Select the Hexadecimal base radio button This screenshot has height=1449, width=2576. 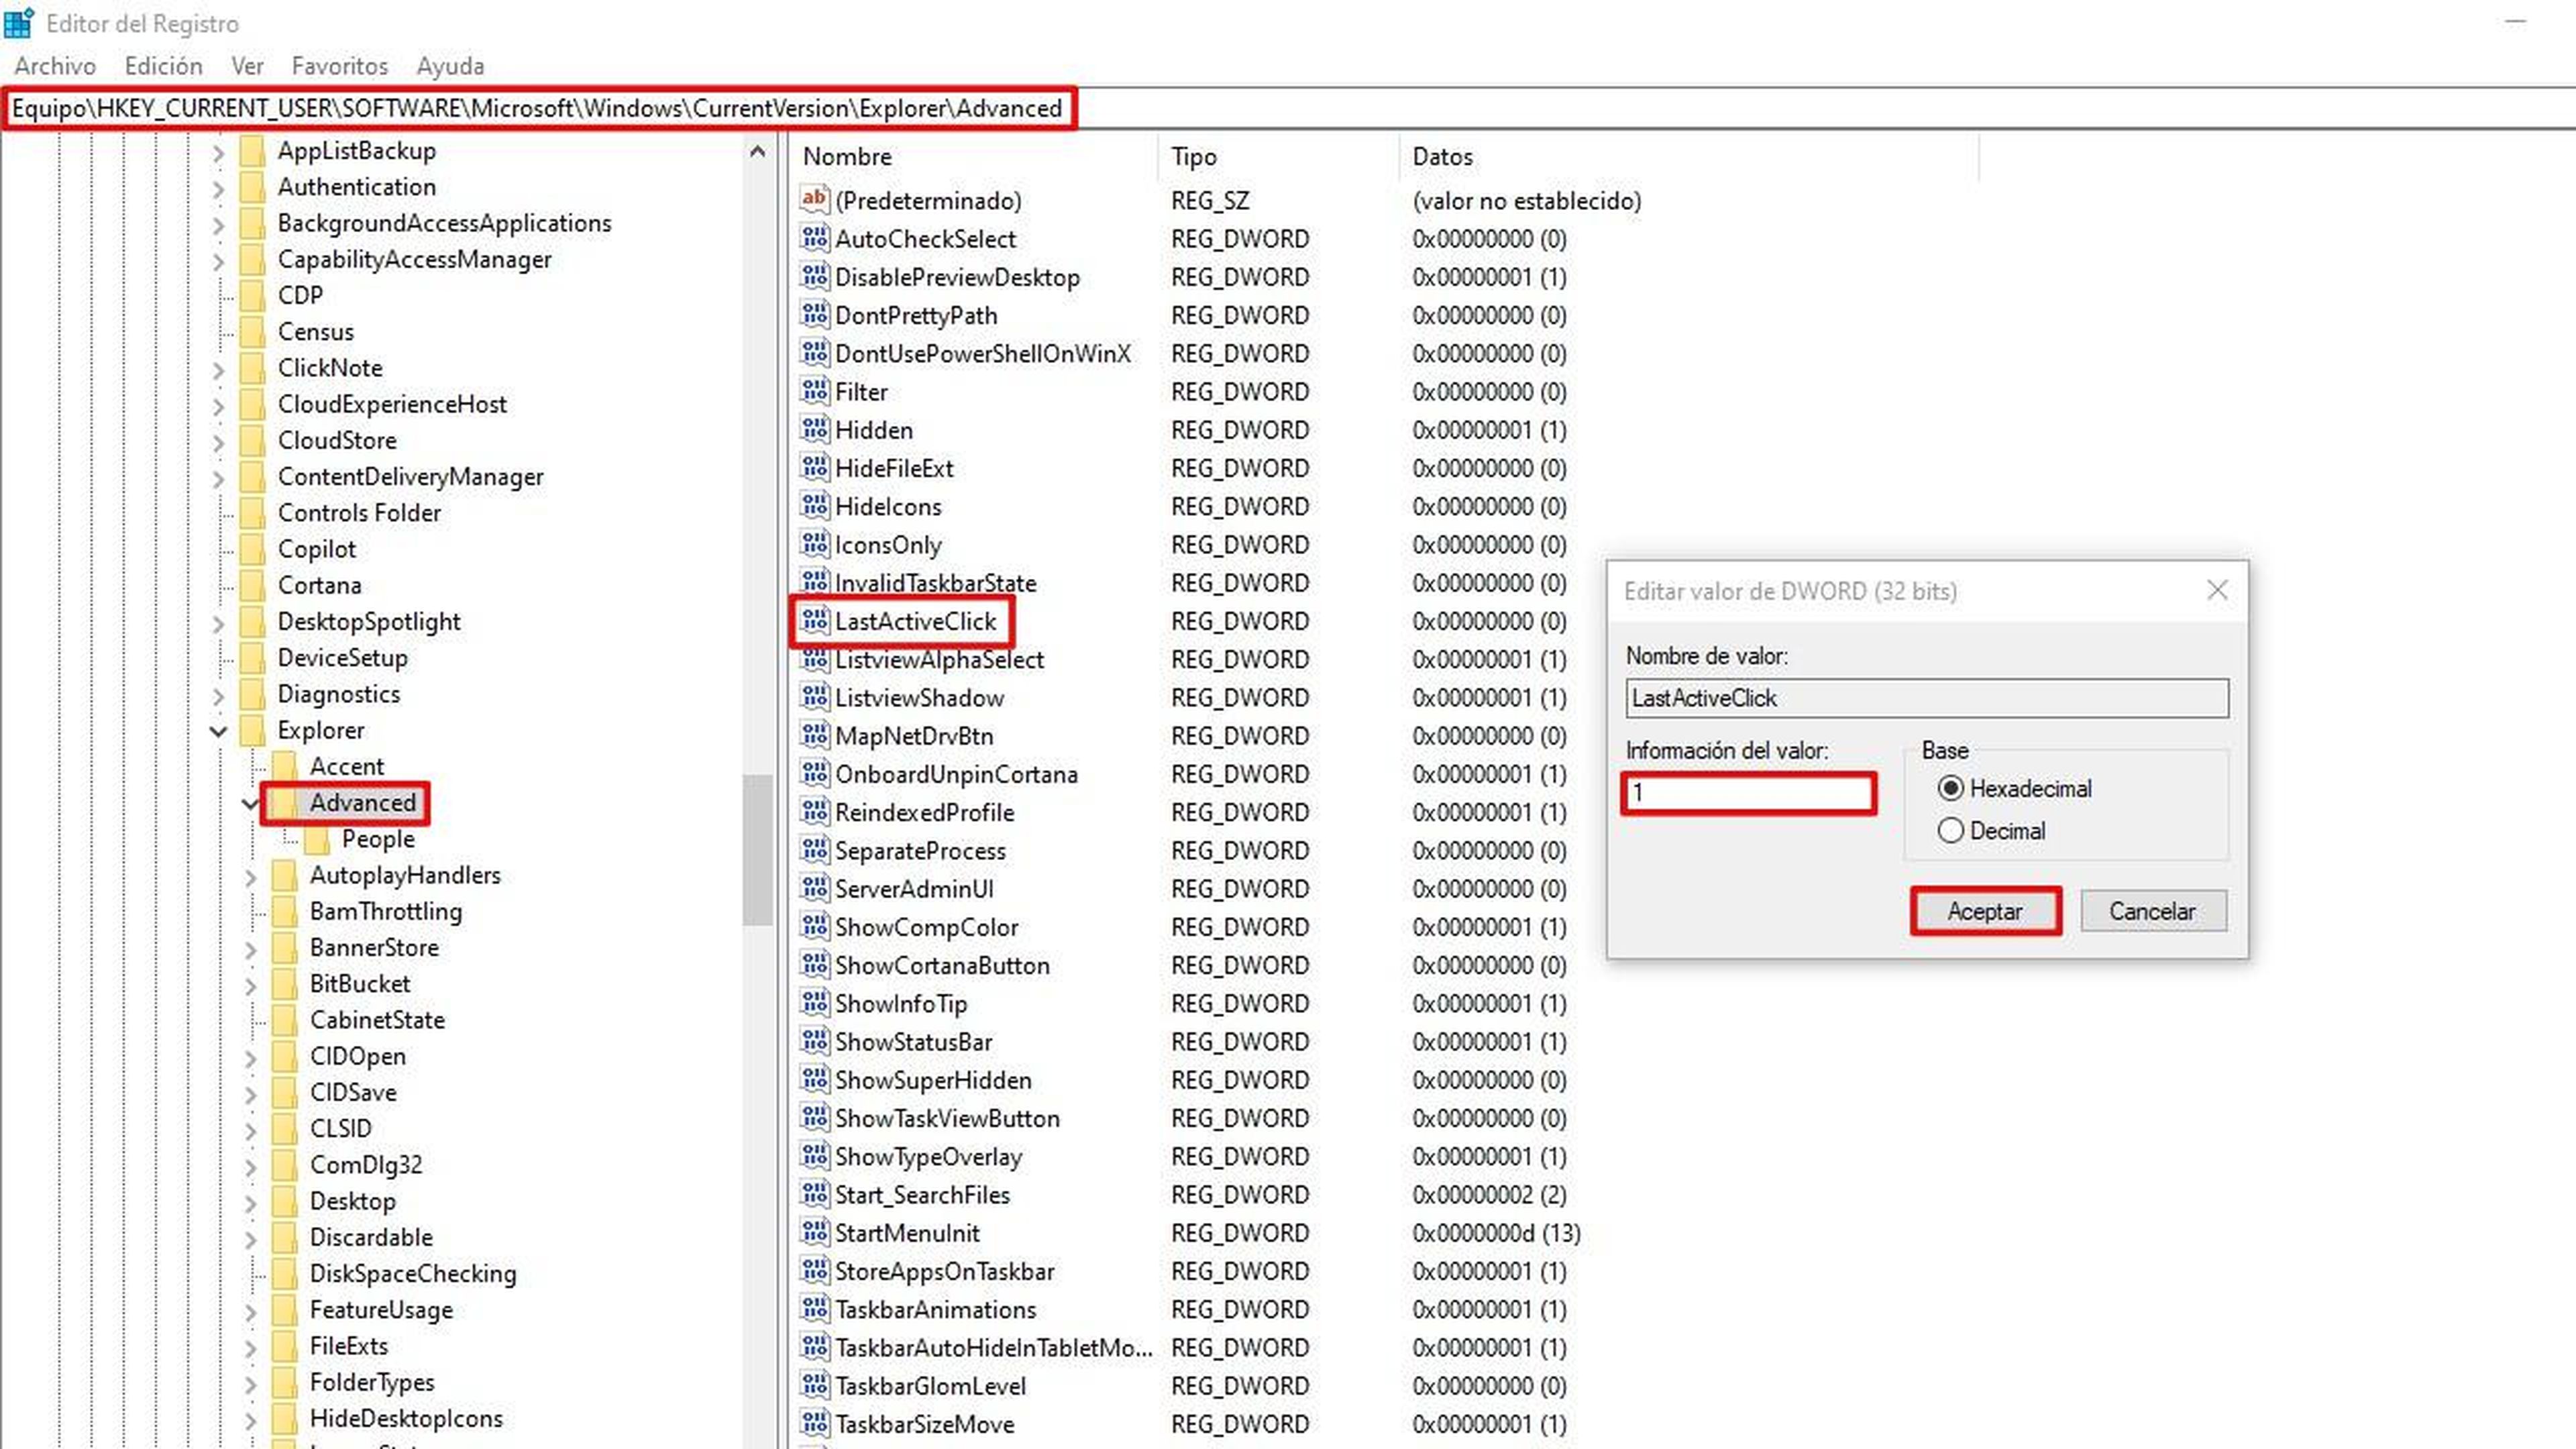(x=1950, y=788)
